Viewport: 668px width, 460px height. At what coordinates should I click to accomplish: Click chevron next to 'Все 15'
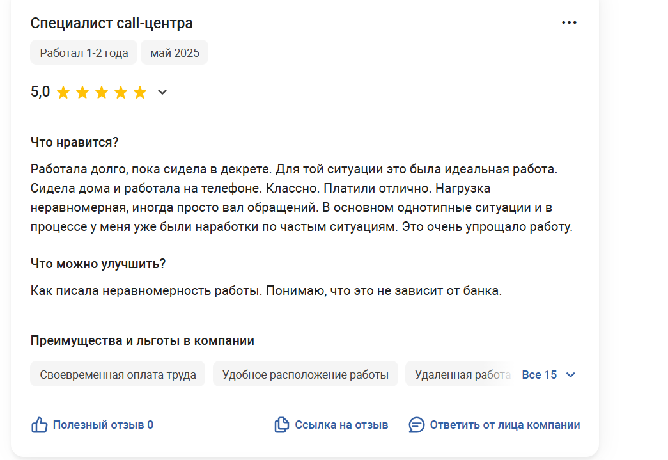570,375
